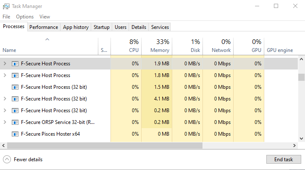The height and width of the screenshot is (170, 305).
Task: Open the Services tab
Action: pyautogui.click(x=160, y=27)
